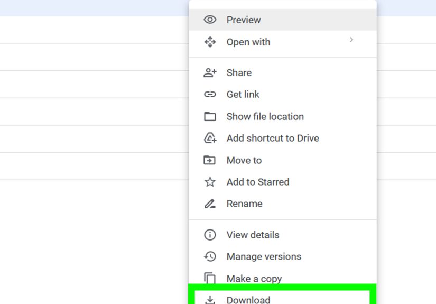
Task: Click the Get link chain icon
Action: 210,95
